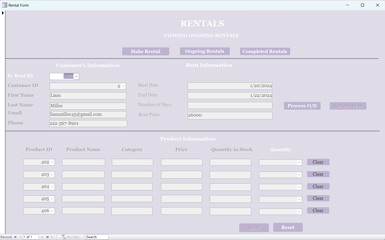Viewport: 385px width, 240px height.
Task: Switch to Make Rental view
Action: 145,51
